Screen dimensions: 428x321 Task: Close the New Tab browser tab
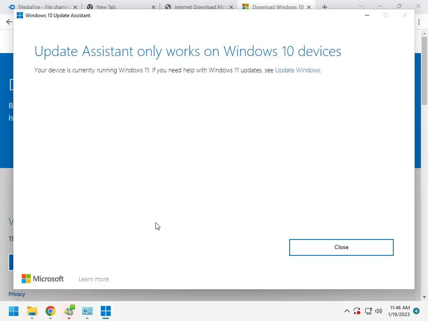click(x=153, y=7)
